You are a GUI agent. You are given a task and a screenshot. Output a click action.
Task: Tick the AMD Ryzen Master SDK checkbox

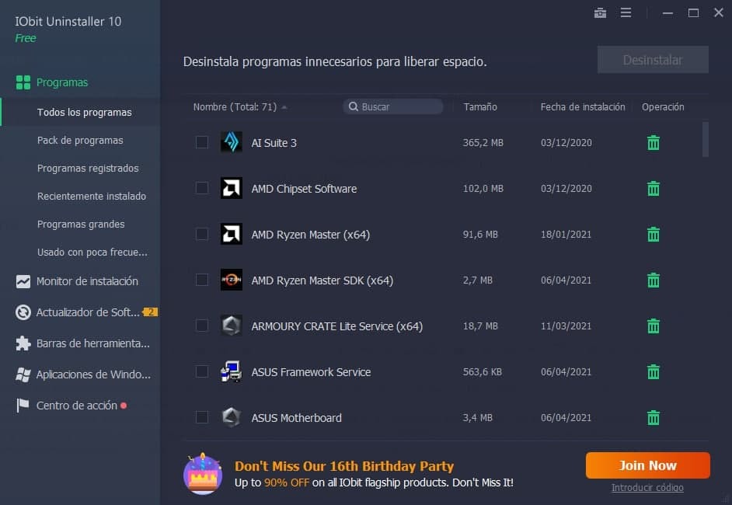coord(202,280)
